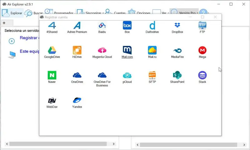The width and height of the screenshot is (250, 150).
Task: Select the Stack storage service
Action: click(202, 77)
